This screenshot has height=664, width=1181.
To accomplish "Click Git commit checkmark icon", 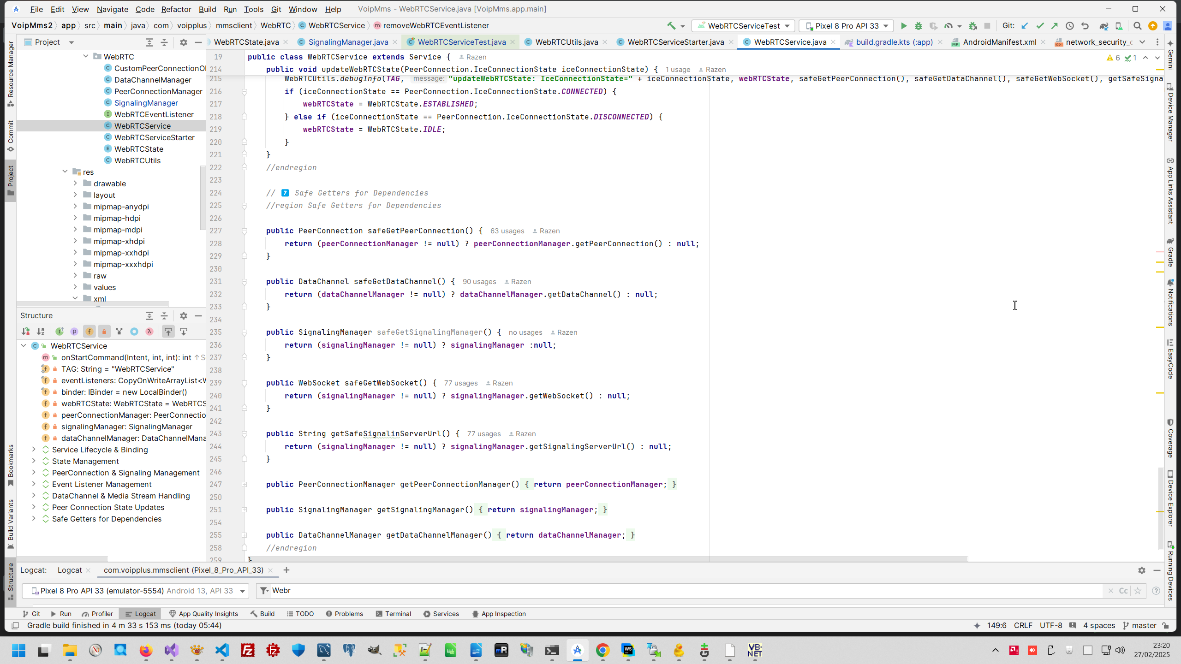I will [x=1040, y=26].
